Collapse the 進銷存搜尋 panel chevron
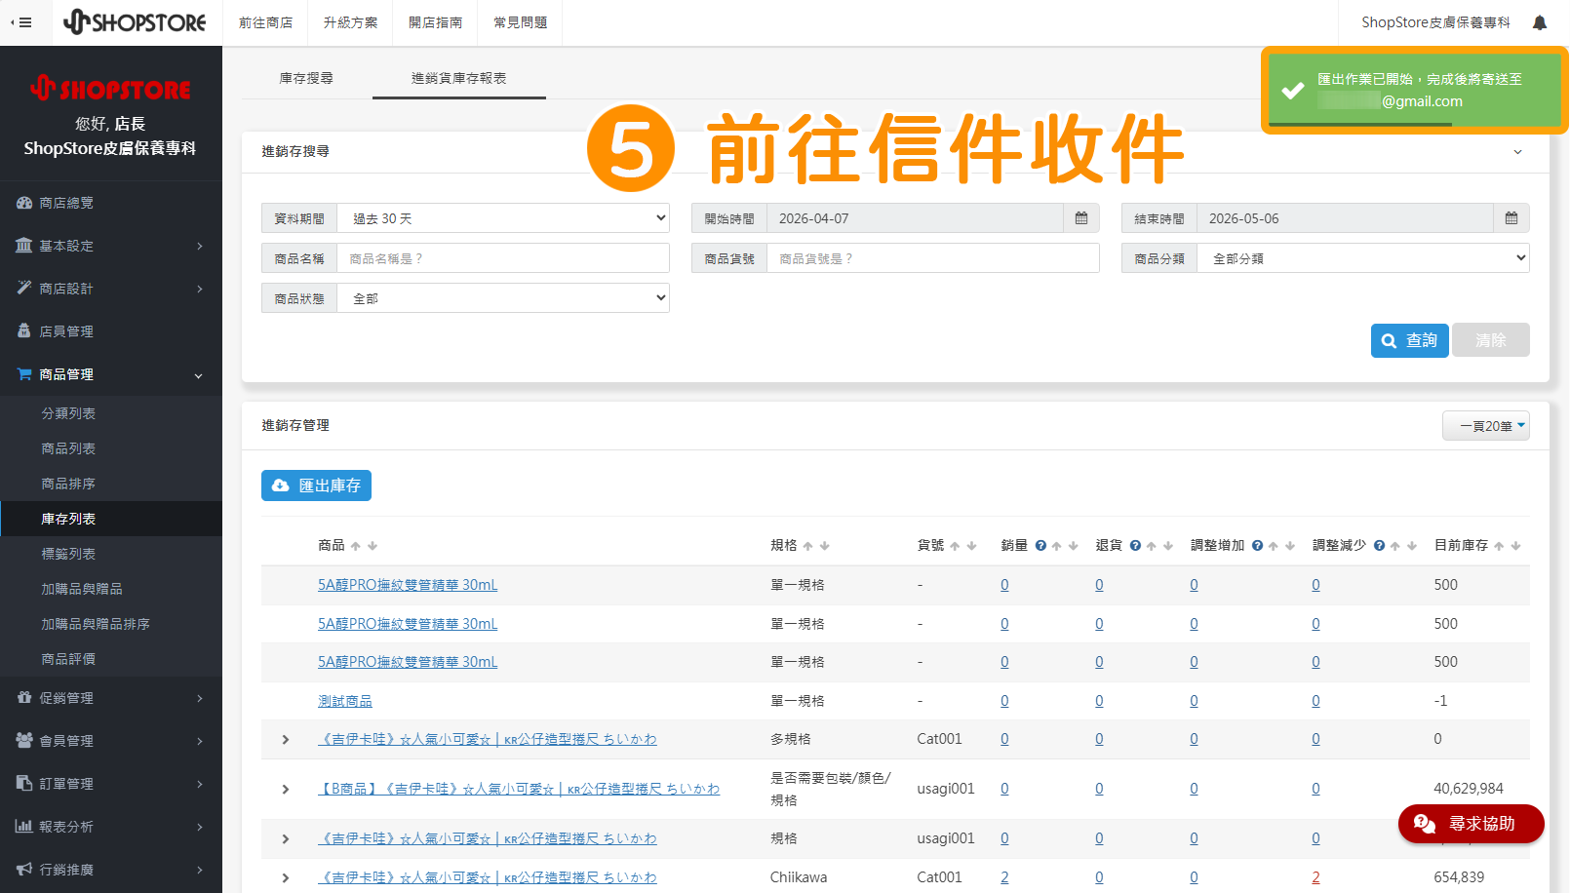The width and height of the screenshot is (1570, 893). click(x=1517, y=152)
